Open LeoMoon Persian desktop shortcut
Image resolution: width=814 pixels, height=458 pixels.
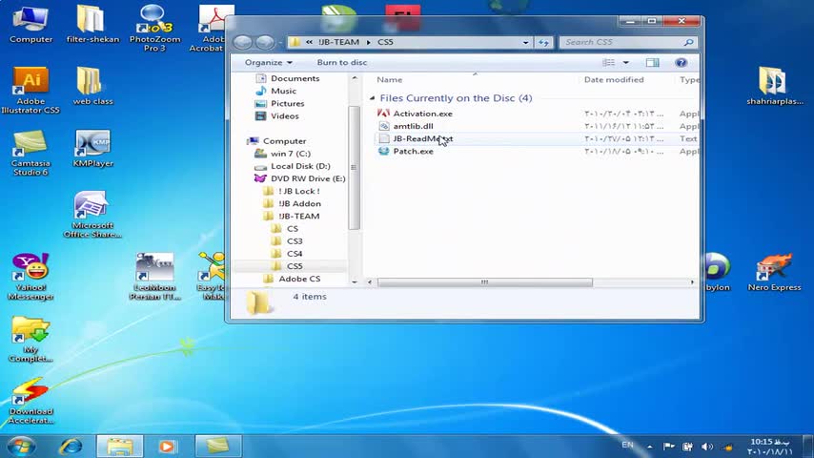coord(154,277)
